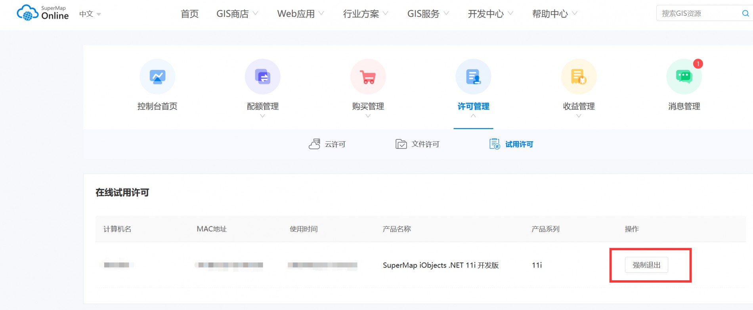
Task: Click the 操作 column header
Action: [x=632, y=229]
